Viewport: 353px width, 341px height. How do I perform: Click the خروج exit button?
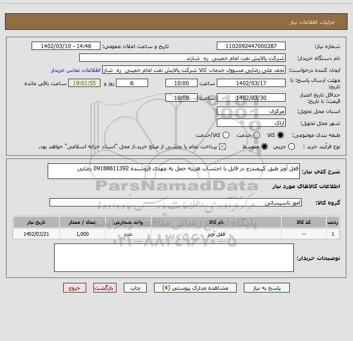click(x=75, y=288)
